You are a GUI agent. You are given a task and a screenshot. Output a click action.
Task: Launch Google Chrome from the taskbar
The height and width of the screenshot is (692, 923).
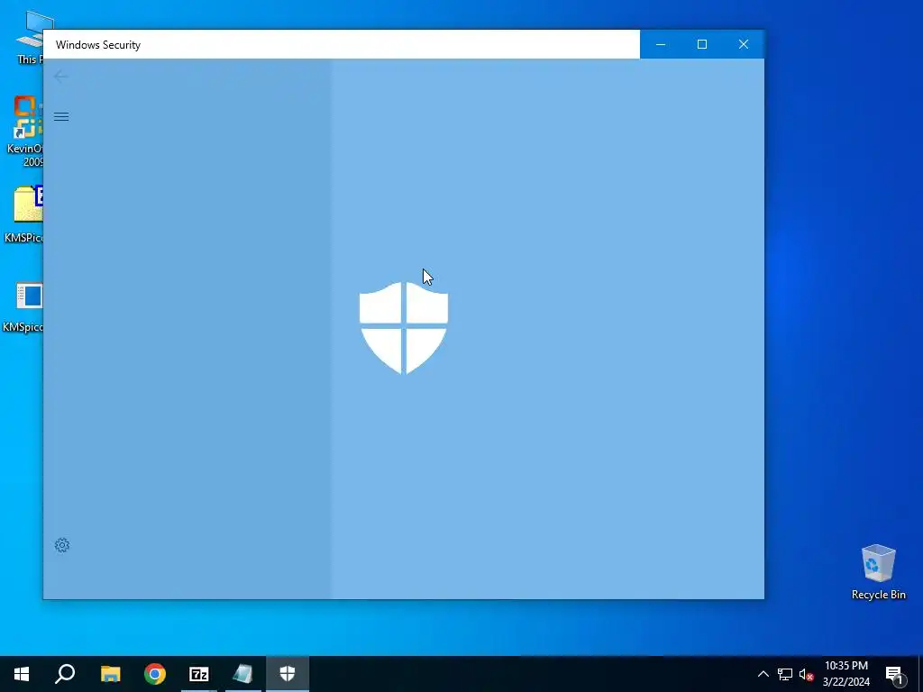coord(155,674)
